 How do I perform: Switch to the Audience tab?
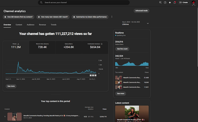pyautogui.click(x=30, y=25)
